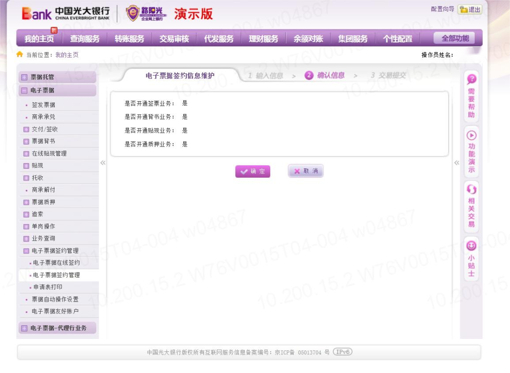This screenshot has height=373, width=510.
Task: Expand the 托收 tree node
Action: click(x=26, y=178)
